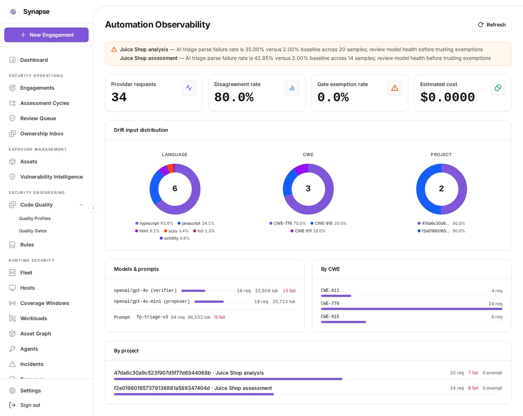The image size is (523, 416).
Task: Click the Settings gear icon
Action: click(12, 390)
